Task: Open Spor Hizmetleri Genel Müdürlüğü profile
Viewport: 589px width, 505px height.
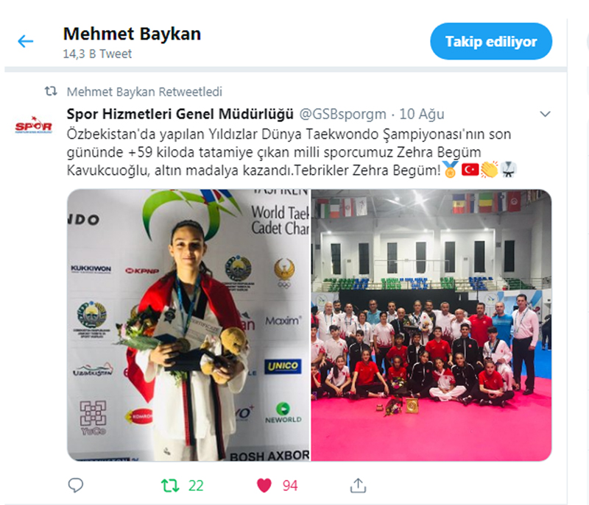Action: click(180, 114)
